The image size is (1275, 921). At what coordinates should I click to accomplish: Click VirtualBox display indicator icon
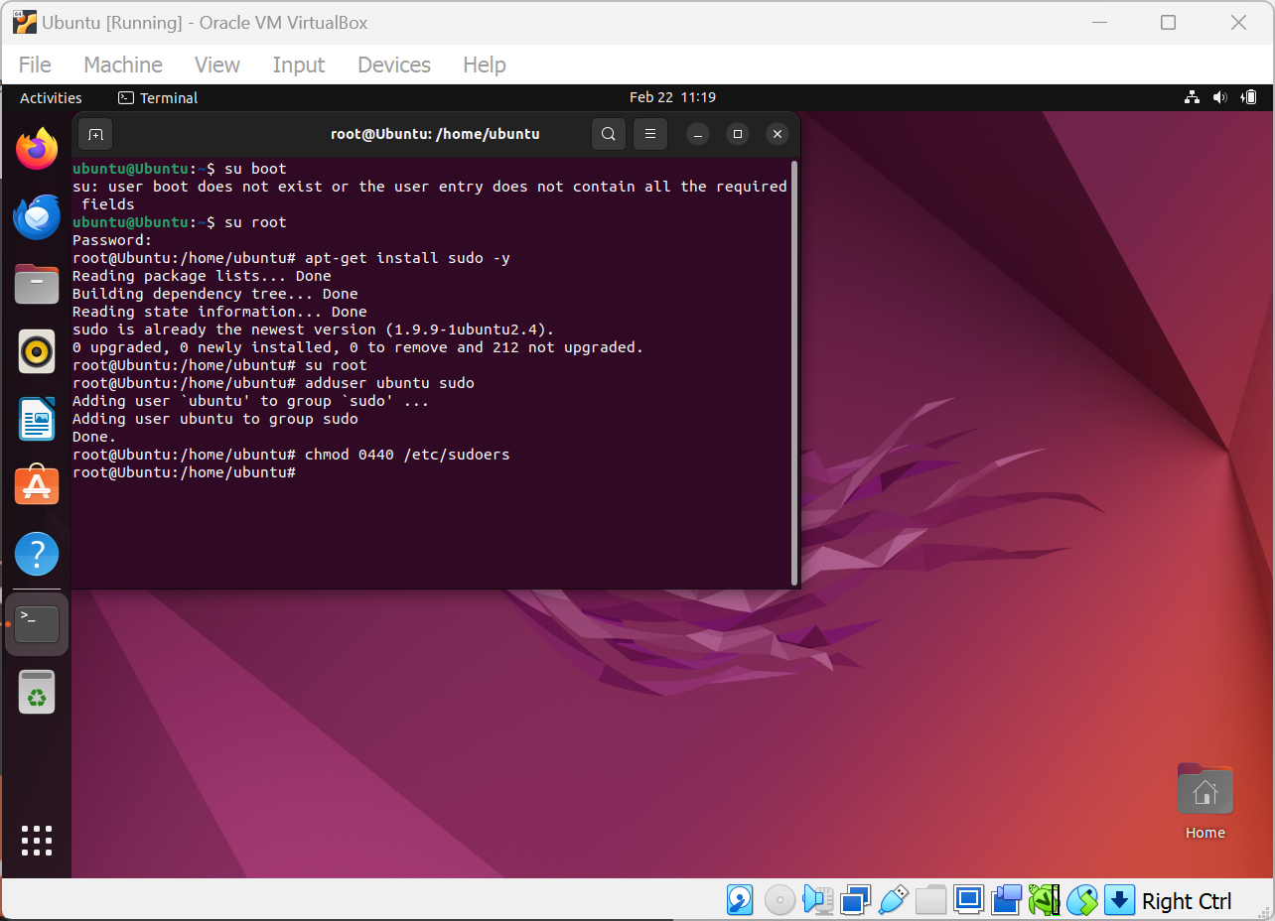[968, 900]
